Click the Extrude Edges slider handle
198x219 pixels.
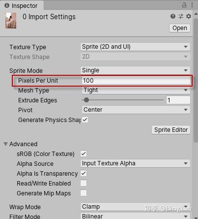click(86, 100)
